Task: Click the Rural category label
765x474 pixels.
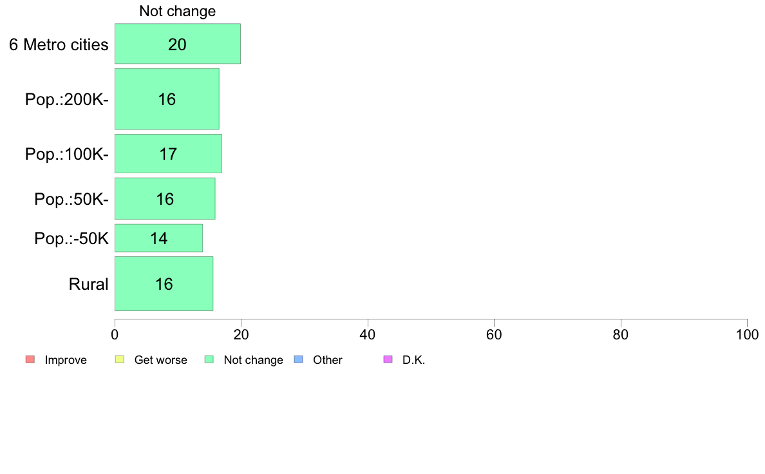Action: point(88,284)
